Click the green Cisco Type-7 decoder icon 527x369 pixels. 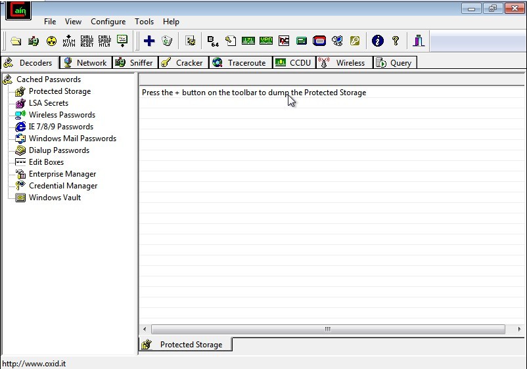(x=248, y=41)
